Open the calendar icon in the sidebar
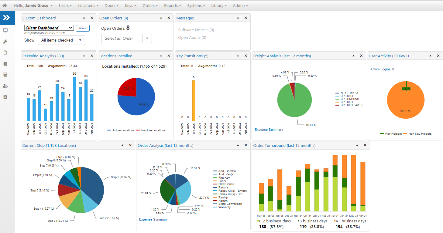Viewport: 443px width, 233px height. 5,64
